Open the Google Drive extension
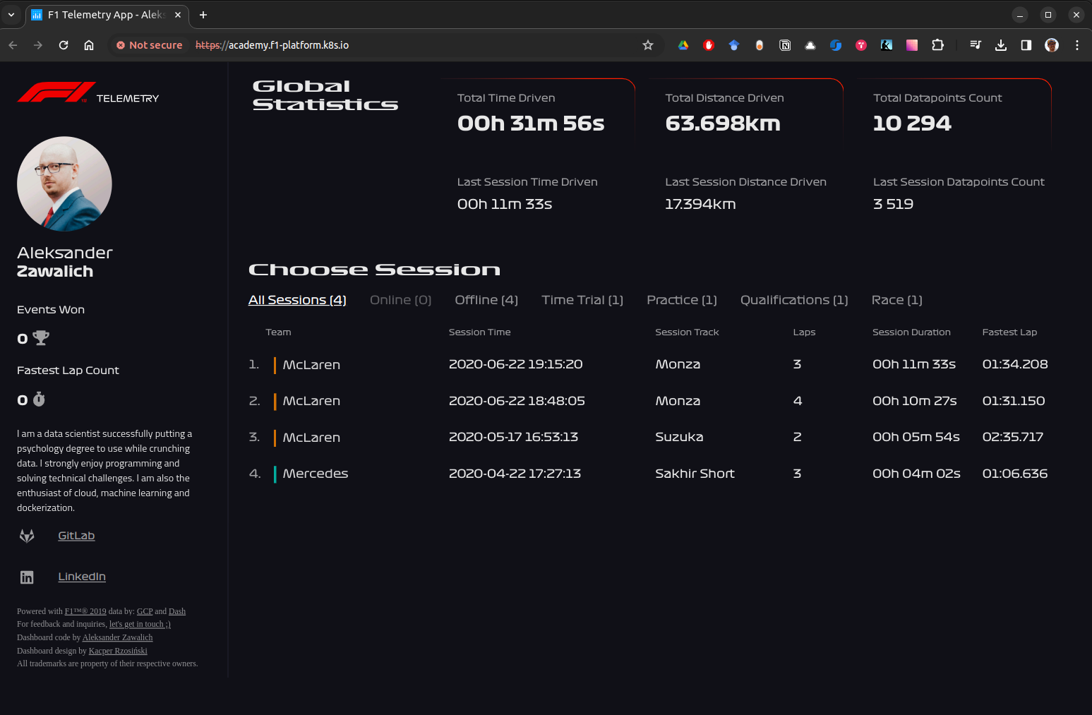 (683, 45)
